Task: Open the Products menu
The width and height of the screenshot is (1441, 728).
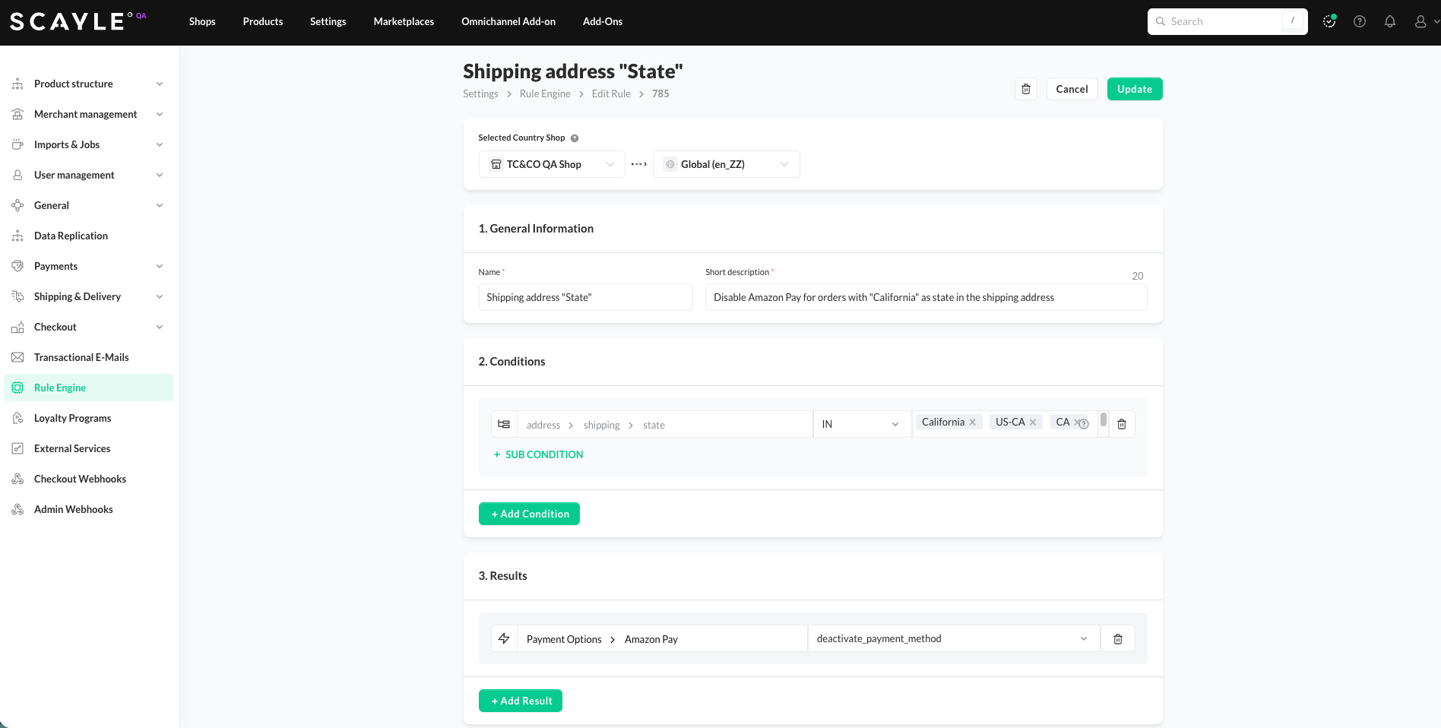Action: (263, 21)
